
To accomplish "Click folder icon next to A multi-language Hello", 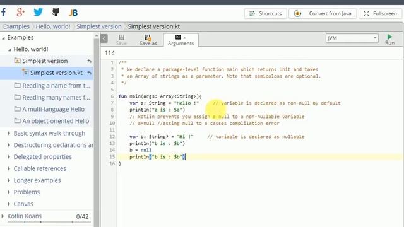I will pyautogui.click(x=17, y=109).
